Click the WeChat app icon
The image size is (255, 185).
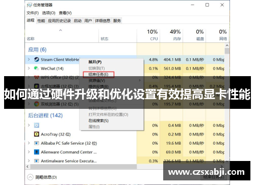click(36, 68)
